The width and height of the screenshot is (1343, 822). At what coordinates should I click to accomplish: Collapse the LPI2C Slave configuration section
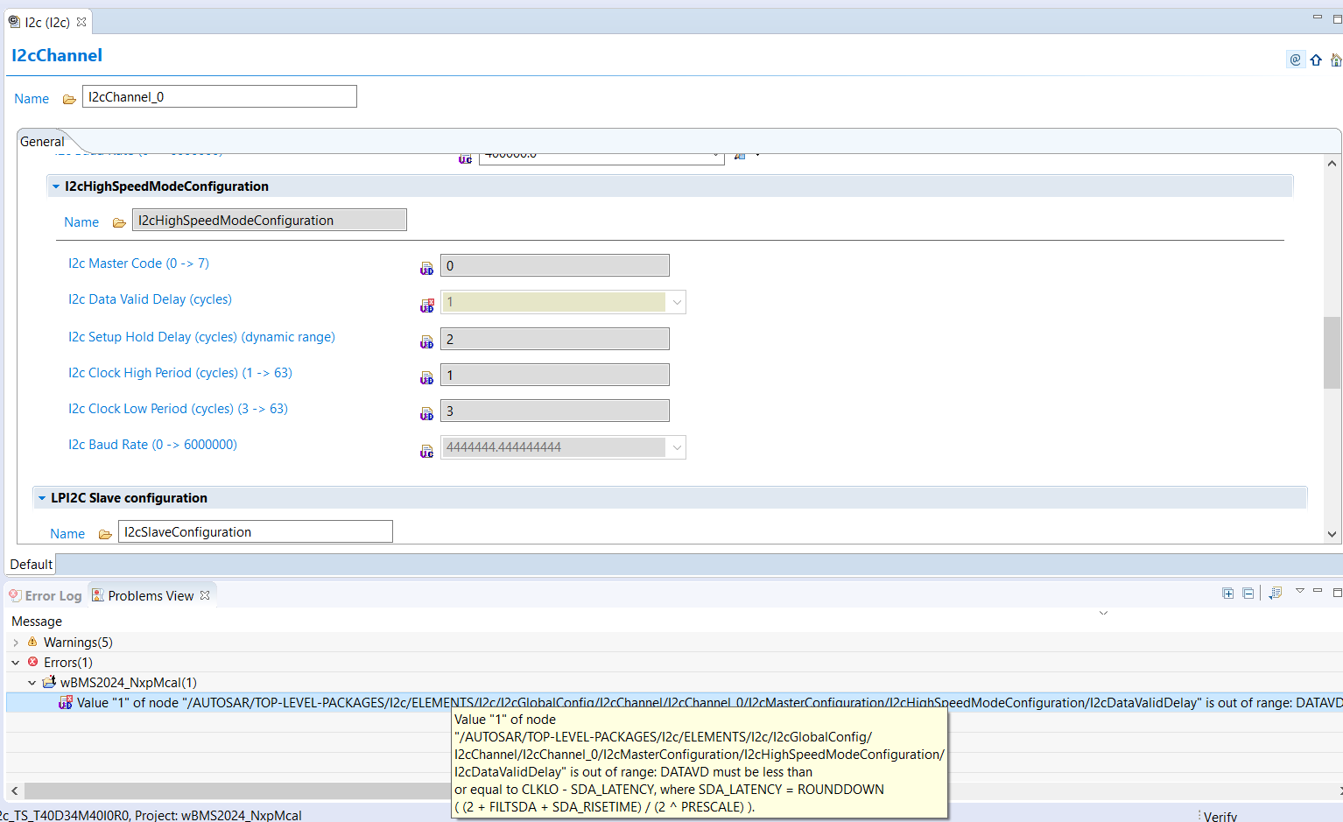tap(43, 497)
